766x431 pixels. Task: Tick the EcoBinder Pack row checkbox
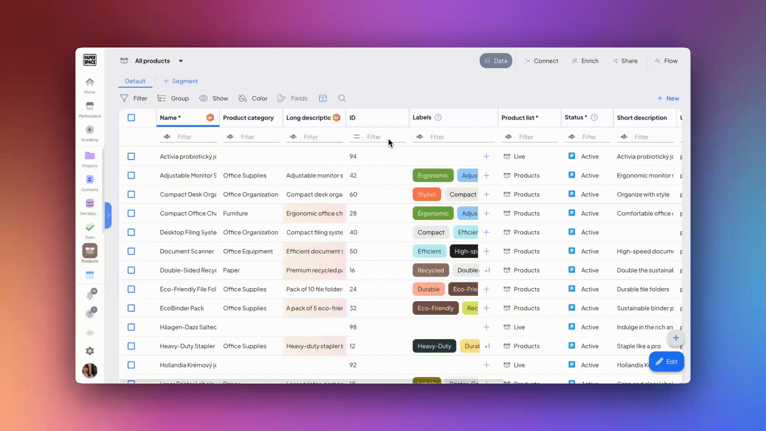pyautogui.click(x=131, y=308)
